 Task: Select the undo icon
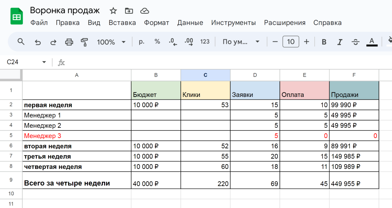point(37,41)
